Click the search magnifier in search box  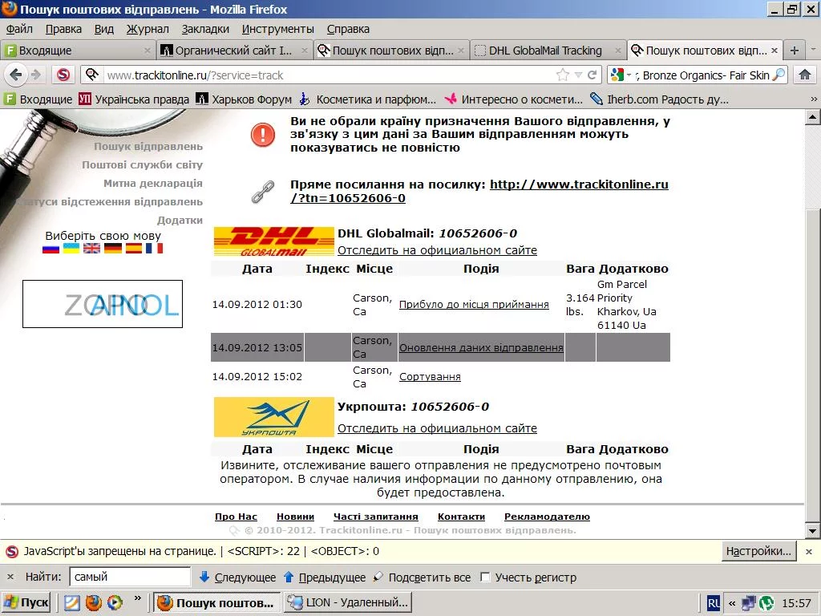(x=779, y=75)
